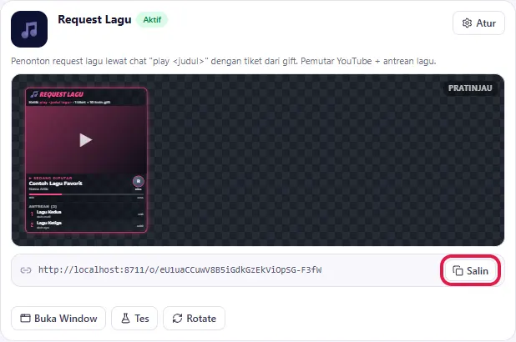Click the description text about play judul
The height and width of the screenshot is (342, 516).
(224, 61)
